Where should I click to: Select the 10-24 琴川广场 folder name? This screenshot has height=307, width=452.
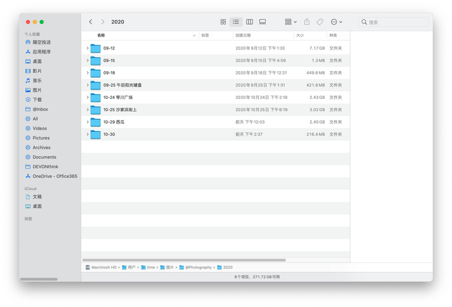(118, 98)
